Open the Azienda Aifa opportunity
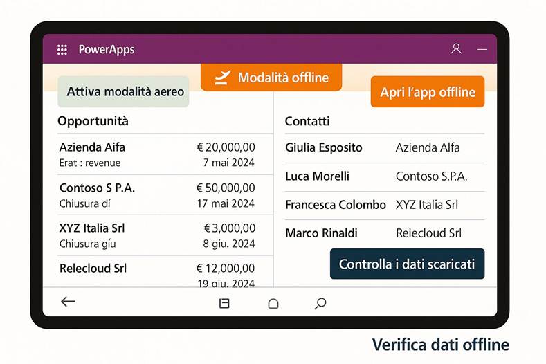 92,147
